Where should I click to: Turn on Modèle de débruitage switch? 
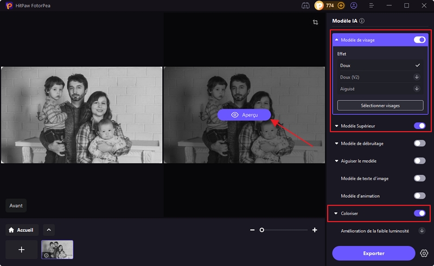[419, 143]
